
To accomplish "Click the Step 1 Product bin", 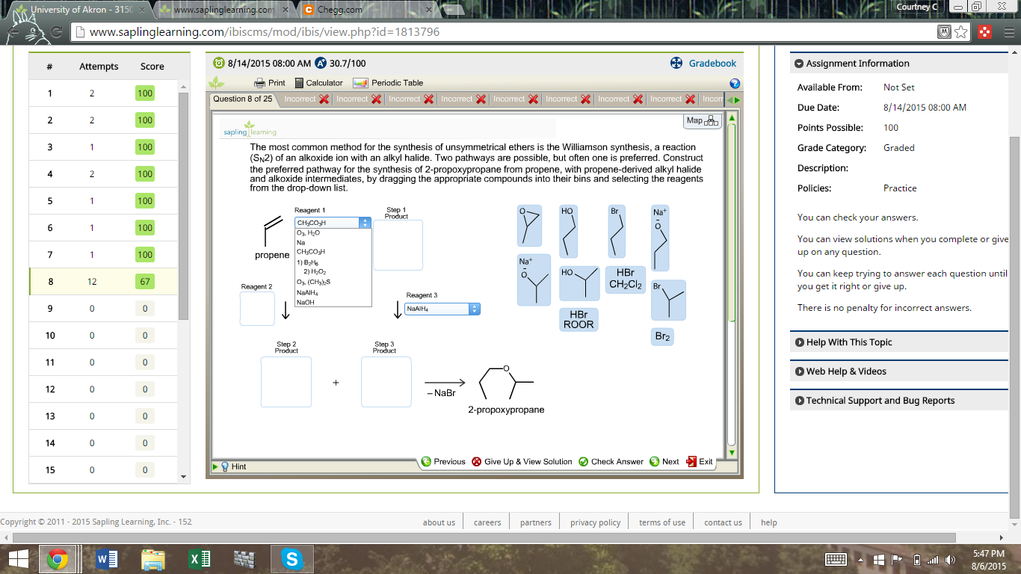I will tap(398, 245).
